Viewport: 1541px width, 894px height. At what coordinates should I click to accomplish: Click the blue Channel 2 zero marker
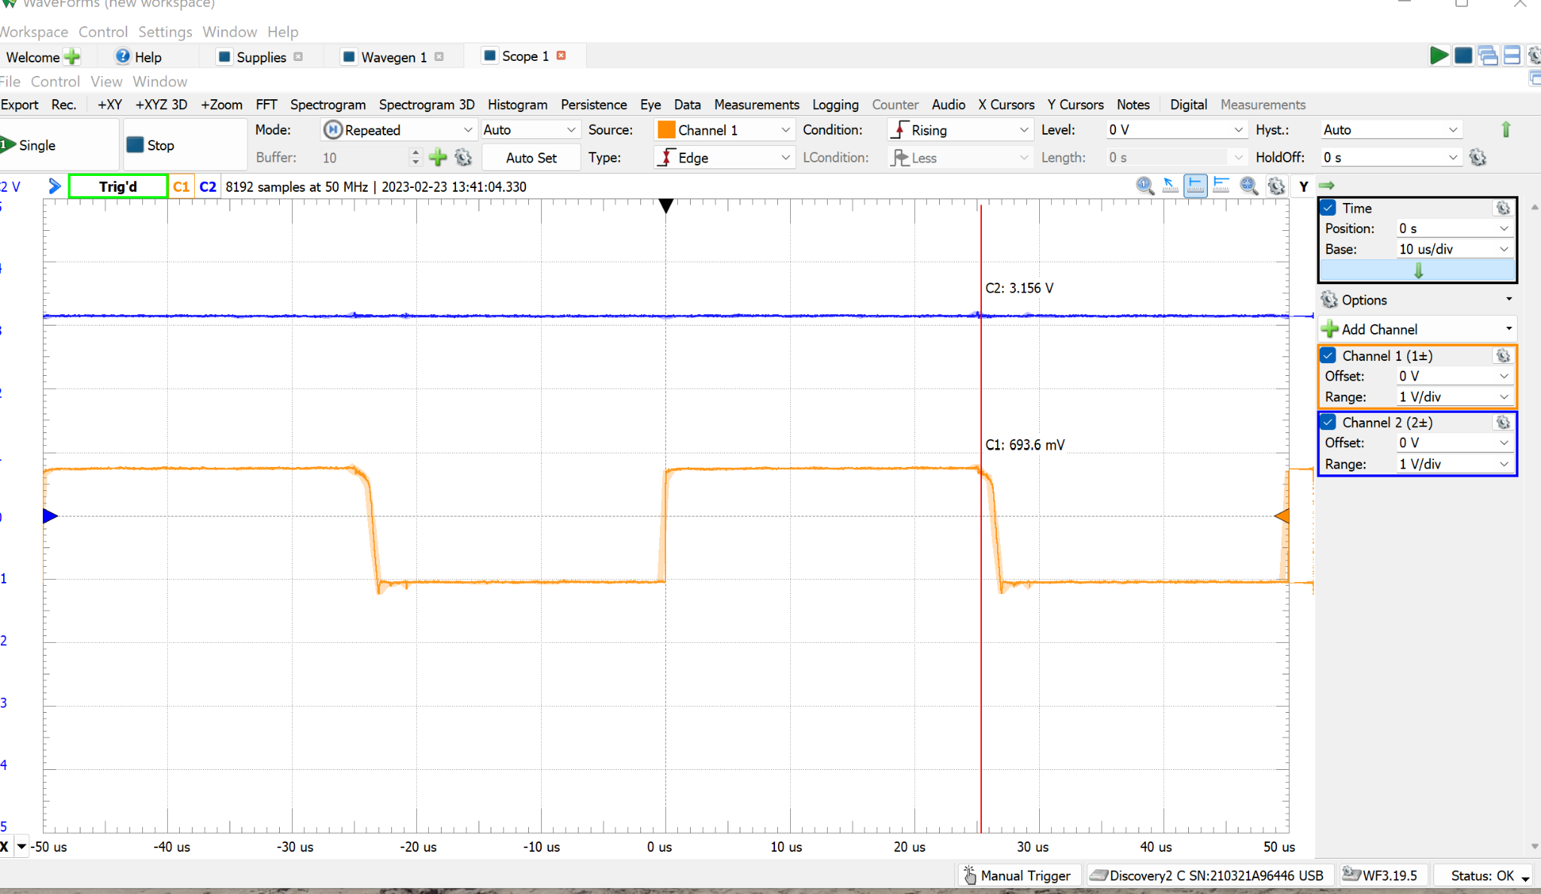coord(50,516)
